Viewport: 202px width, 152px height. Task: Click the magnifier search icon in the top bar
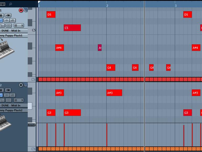[x=10, y=4]
